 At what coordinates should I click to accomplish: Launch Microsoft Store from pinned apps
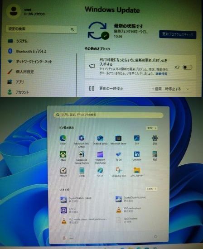coord(118,139)
